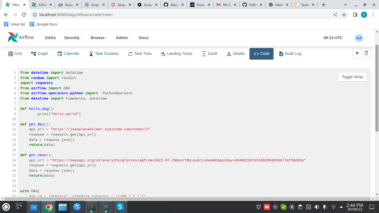This screenshot has width=379, height=213.
Task: Open the 09:14 UTC timezone dropdown
Action: click(x=335, y=38)
